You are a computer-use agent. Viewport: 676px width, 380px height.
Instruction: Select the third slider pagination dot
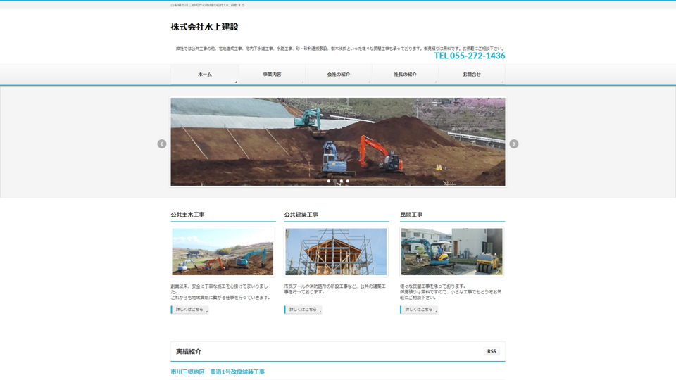[342, 181]
